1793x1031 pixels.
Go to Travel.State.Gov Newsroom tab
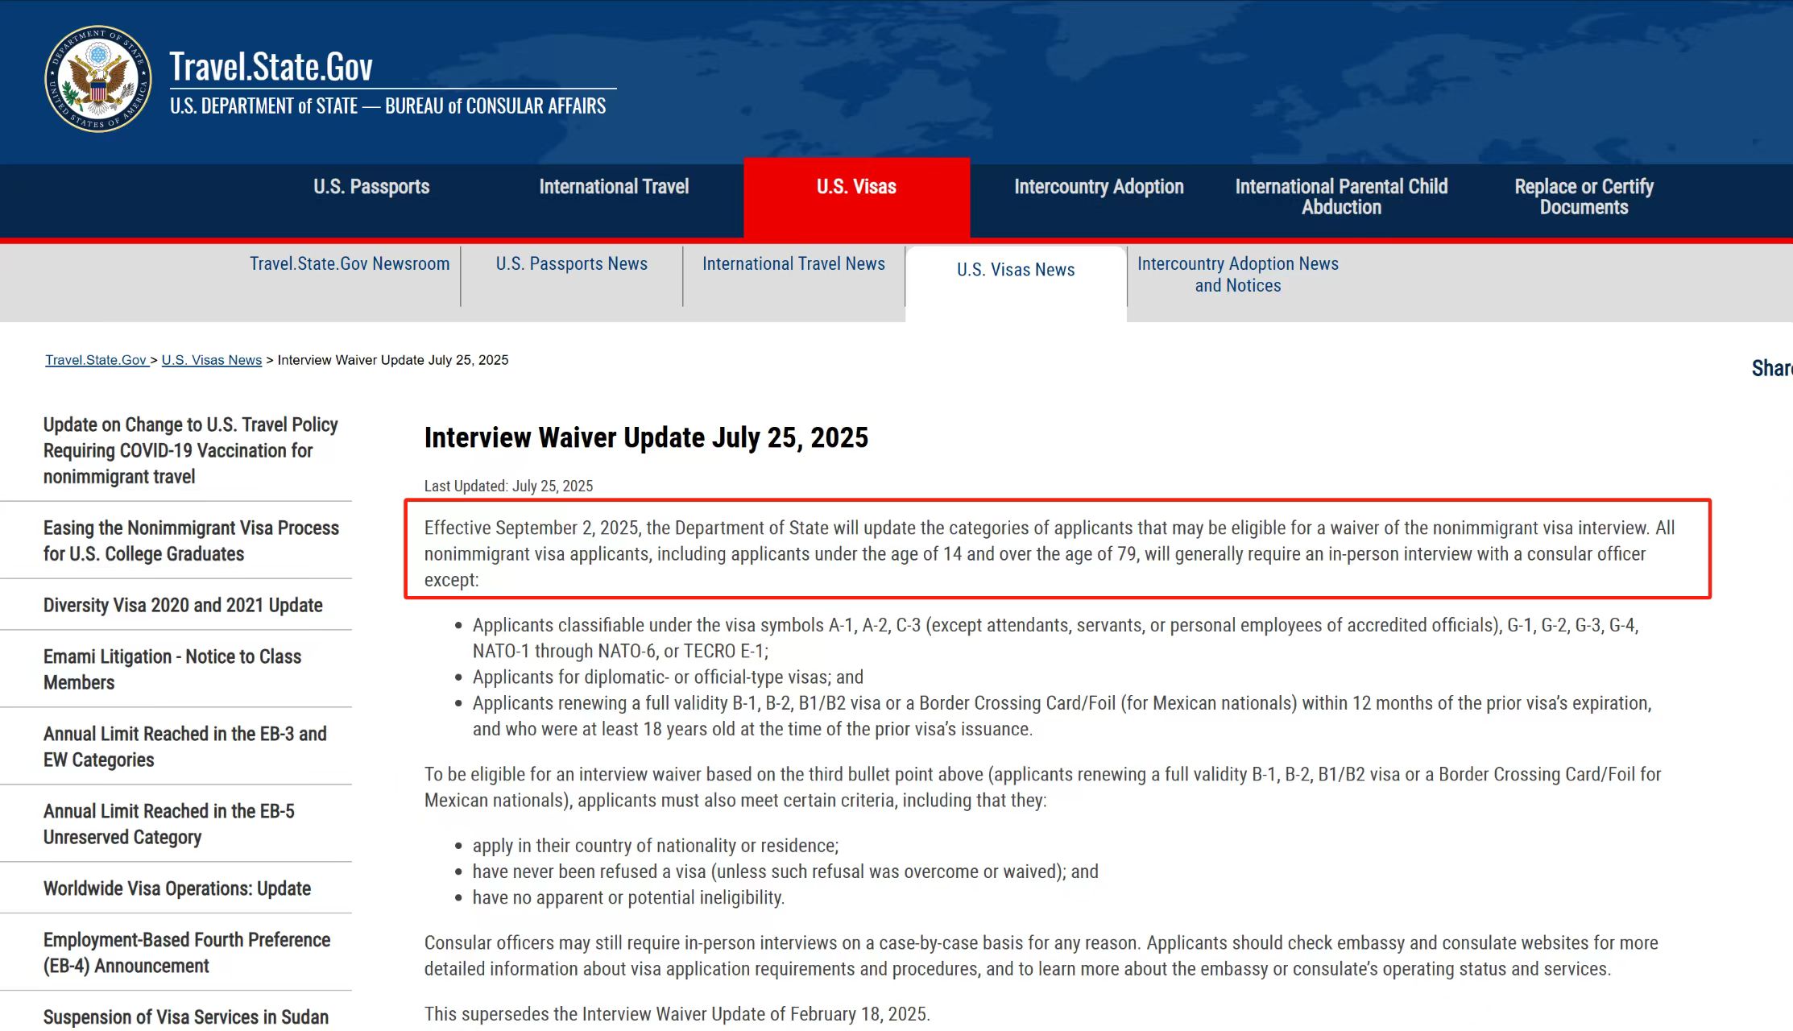(350, 264)
